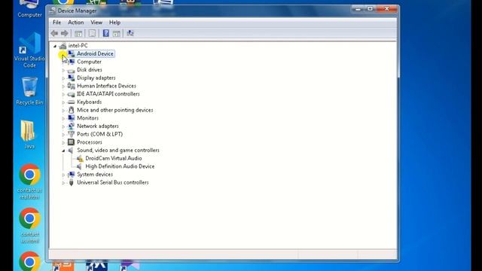Click the High Definition Audio Device icon
This screenshot has width=482, height=271.
point(79,166)
